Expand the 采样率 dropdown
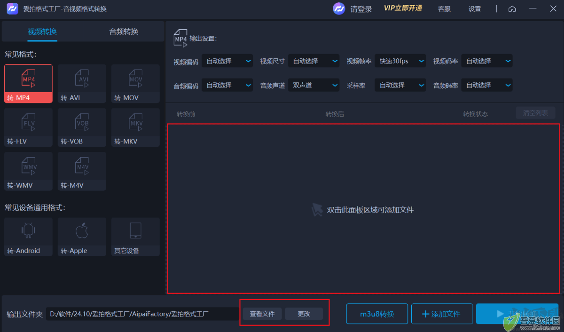The image size is (564, 332). [400, 85]
